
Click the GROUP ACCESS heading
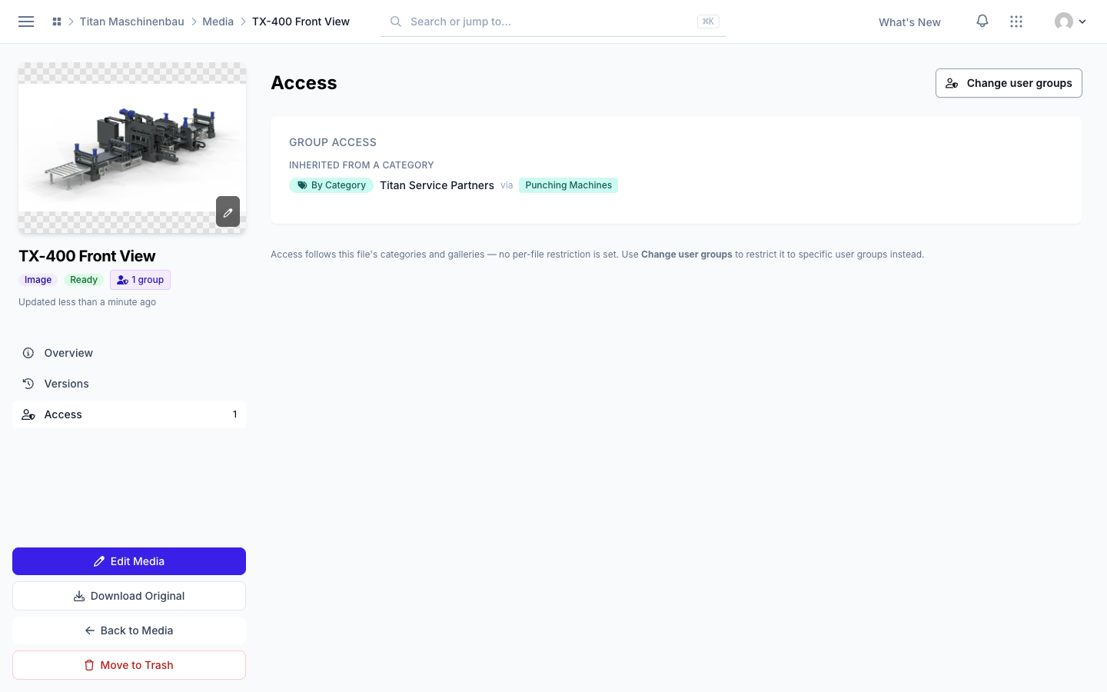coord(333,142)
